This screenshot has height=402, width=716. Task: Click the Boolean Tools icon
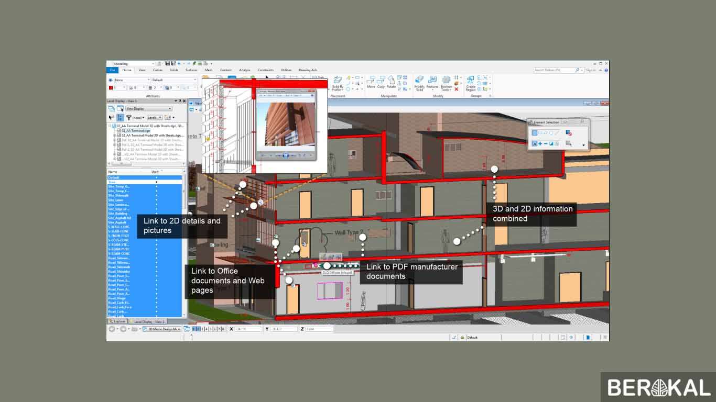(x=446, y=83)
